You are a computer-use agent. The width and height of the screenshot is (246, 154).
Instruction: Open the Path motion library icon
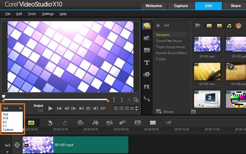tap(147, 99)
